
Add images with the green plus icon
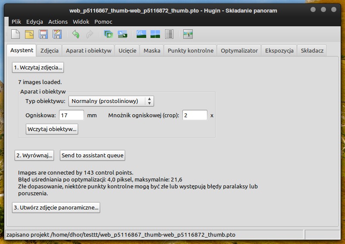(x=109, y=34)
